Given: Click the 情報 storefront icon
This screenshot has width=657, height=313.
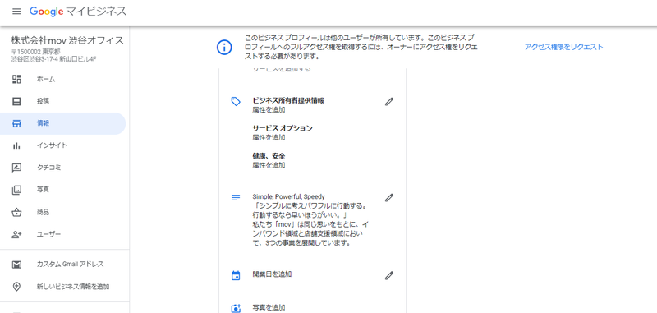Looking at the screenshot, I should tap(16, 123).
